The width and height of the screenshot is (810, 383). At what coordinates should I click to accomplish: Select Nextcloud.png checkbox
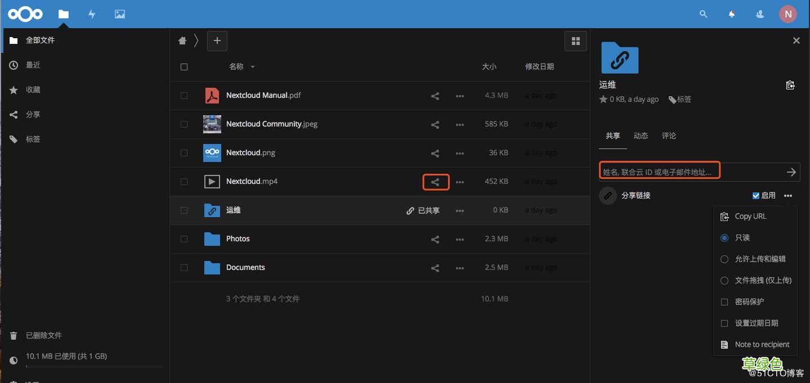[184, 153]
